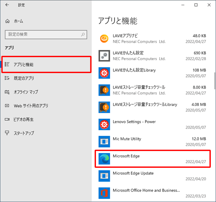Click the 48.0 KB size value

coord(200,36)
